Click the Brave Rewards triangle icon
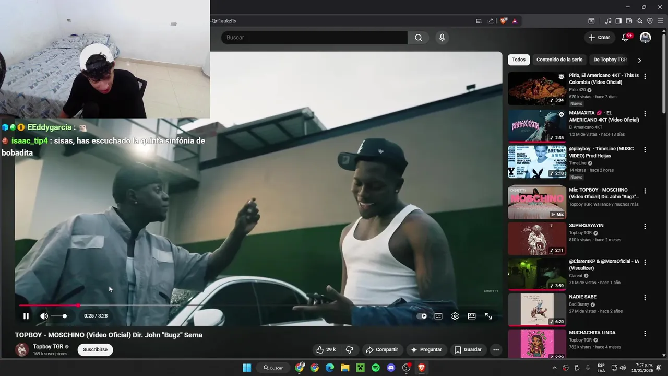 (515, 21)
